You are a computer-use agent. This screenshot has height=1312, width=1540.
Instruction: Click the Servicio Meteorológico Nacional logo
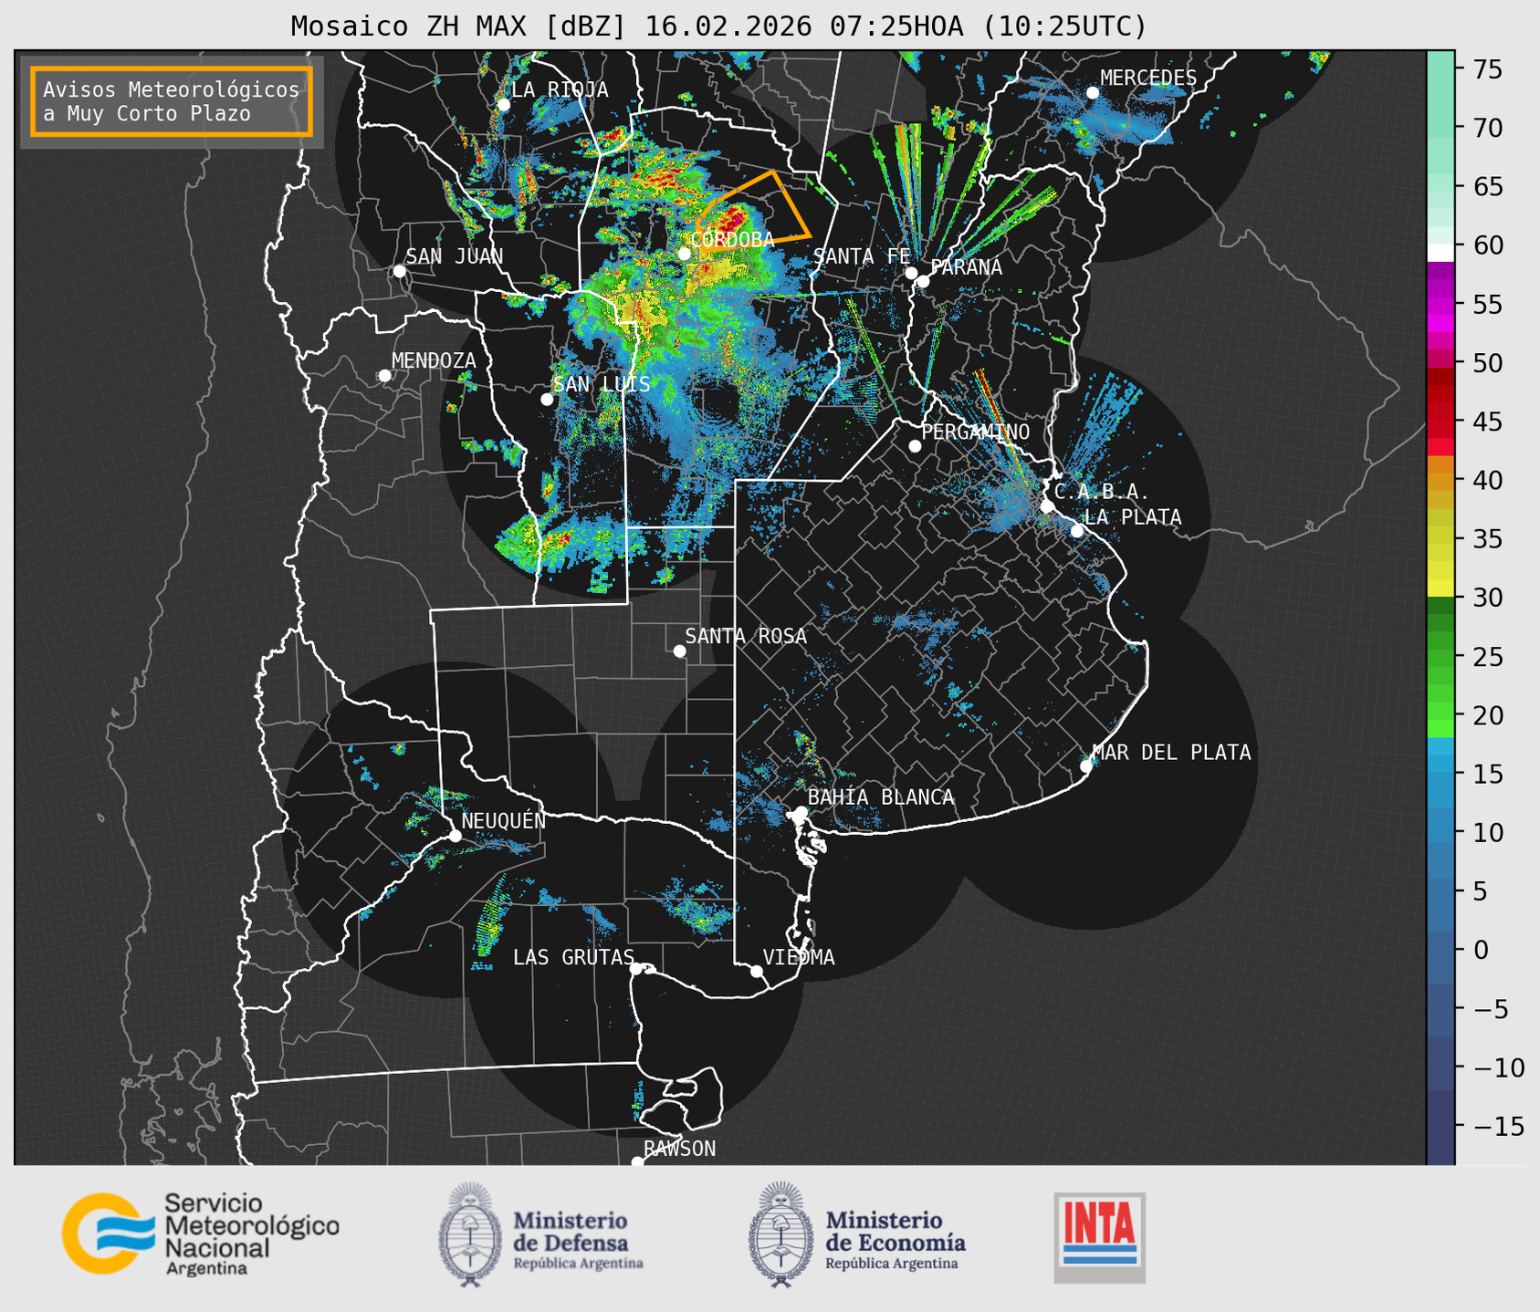pyautogui.click(x=199, y=1234)
